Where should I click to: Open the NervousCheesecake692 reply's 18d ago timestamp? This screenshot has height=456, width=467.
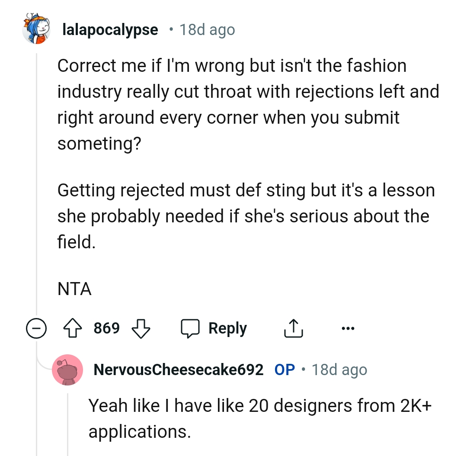tap(339, 370)
